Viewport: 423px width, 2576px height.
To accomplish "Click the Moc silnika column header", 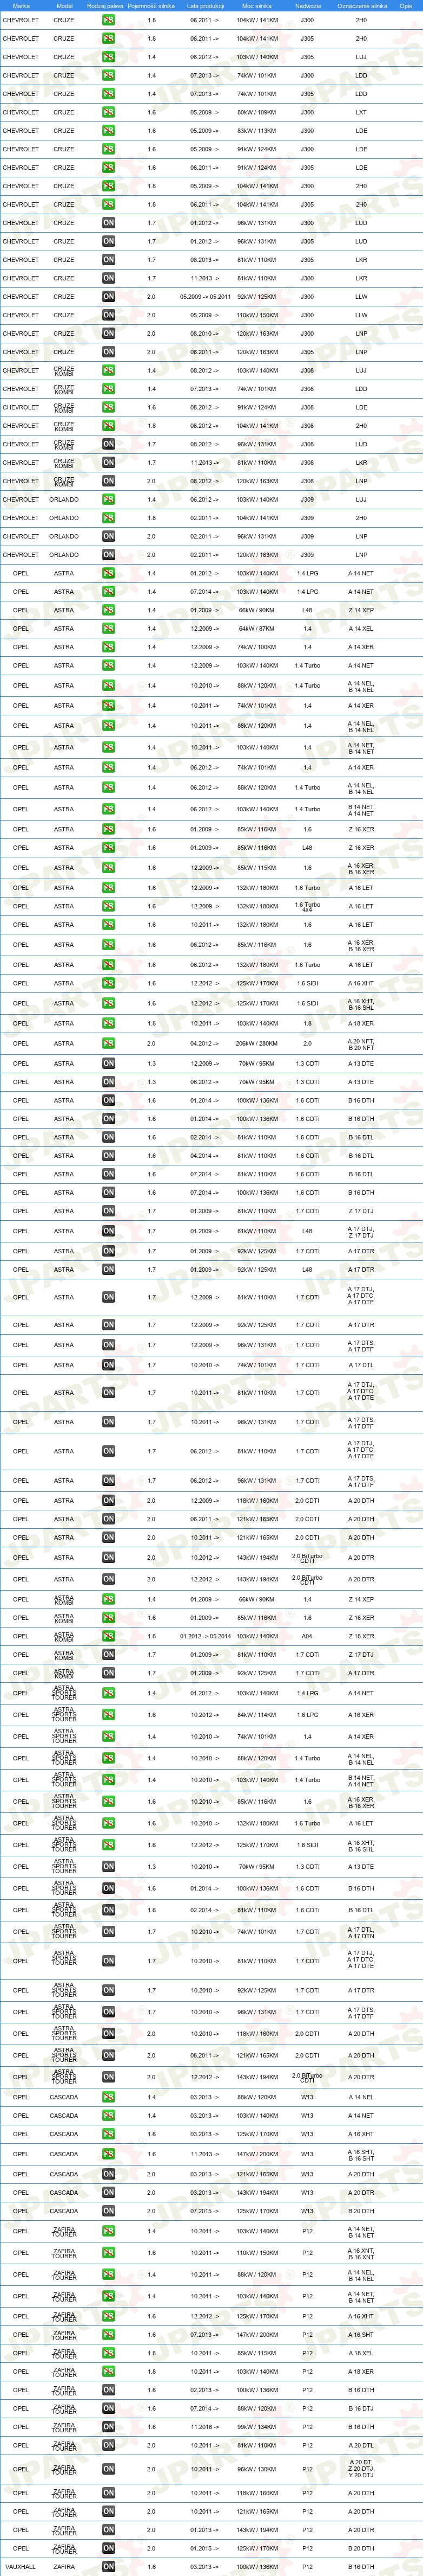I will tap(256, 6).
